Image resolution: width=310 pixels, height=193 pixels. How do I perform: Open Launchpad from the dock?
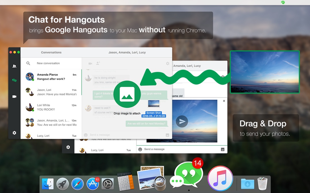pyautogui.click(x=63, y=184)
